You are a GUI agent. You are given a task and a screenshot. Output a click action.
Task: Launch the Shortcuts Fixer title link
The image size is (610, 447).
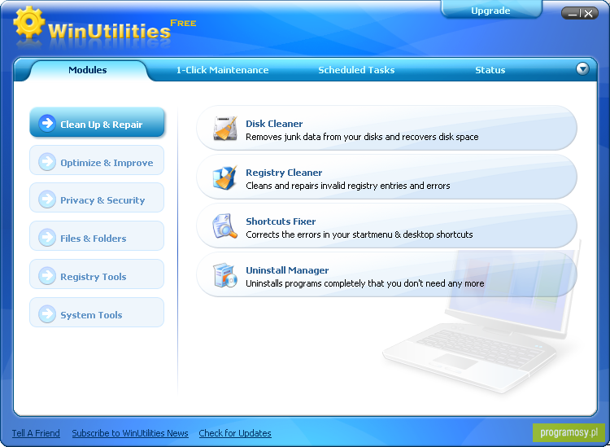coord(281,221)
